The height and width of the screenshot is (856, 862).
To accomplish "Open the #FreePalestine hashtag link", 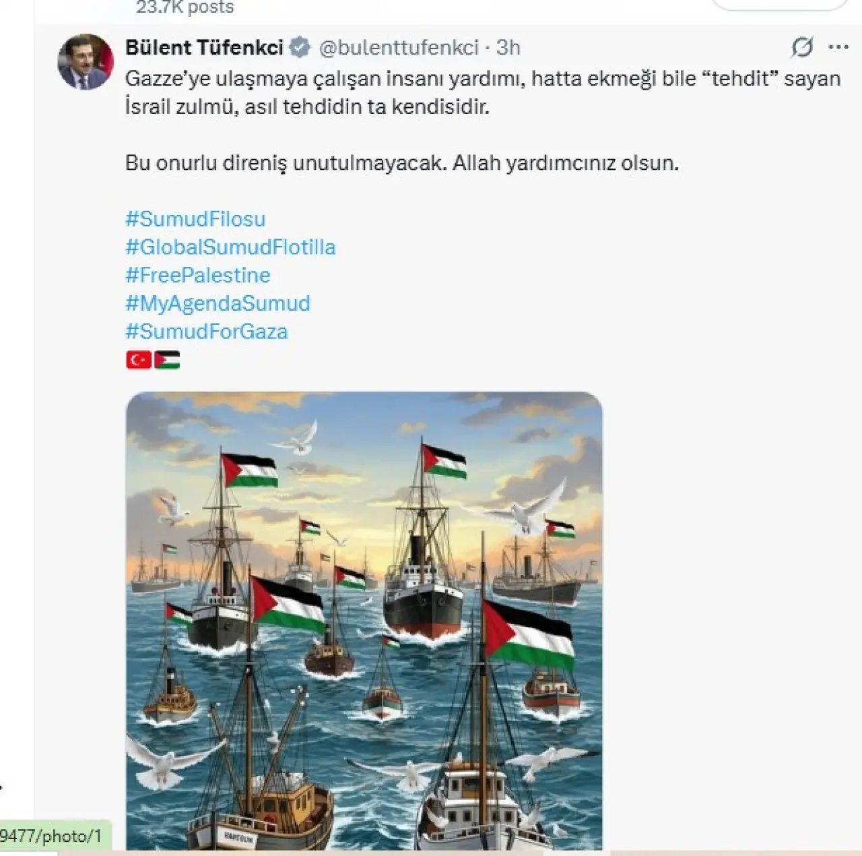I will [x=198, y=276].
